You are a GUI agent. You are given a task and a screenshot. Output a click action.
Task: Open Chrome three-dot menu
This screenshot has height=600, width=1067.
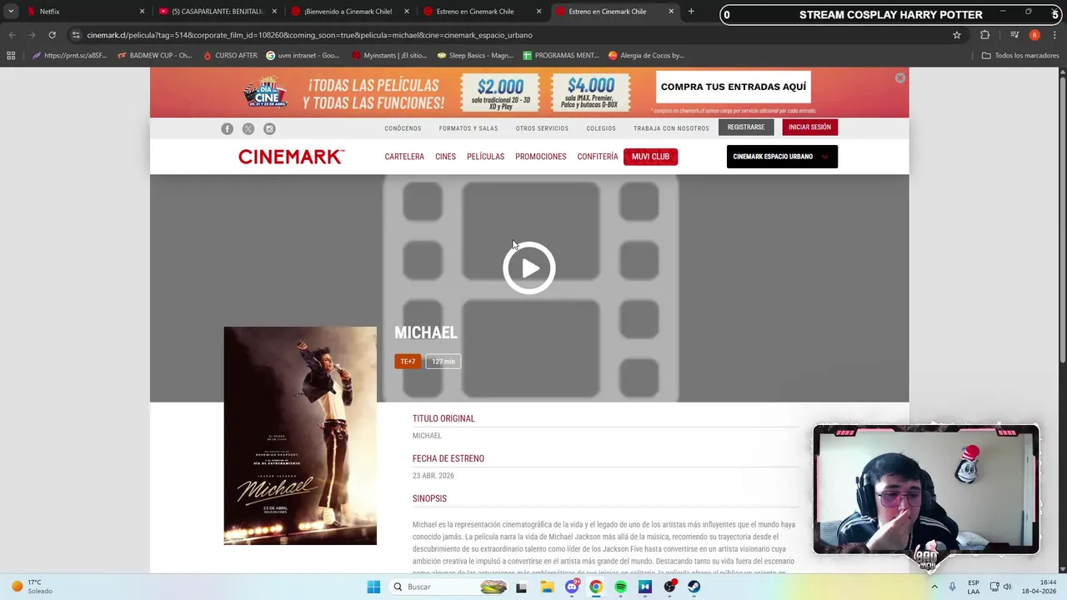click(x=1054, y=35)
